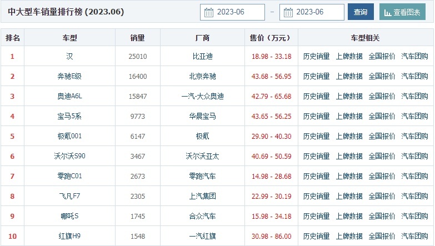Click the 销量 column header

coord(138,38)
